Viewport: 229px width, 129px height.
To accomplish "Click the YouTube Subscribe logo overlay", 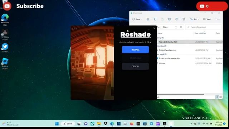I will [x=7, y=6].
